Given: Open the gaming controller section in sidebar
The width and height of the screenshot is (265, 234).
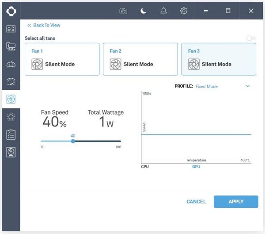Looking at the screenshot, I should tap(11, 64).
